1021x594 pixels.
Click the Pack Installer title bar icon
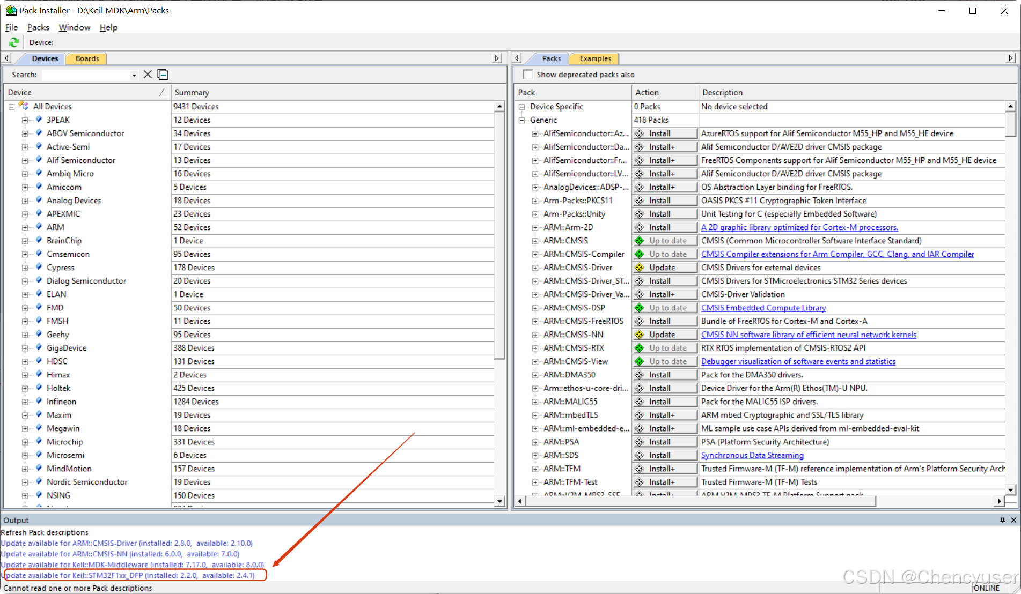click(11, 10)
